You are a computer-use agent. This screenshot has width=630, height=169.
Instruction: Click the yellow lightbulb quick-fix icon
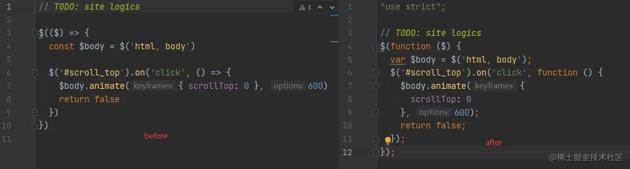(x=388, y=140)
